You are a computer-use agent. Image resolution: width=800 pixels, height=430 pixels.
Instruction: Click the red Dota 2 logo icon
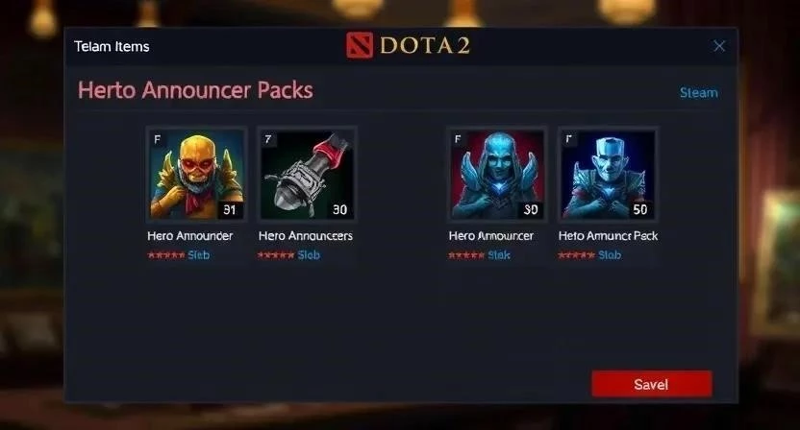[360, 45]
